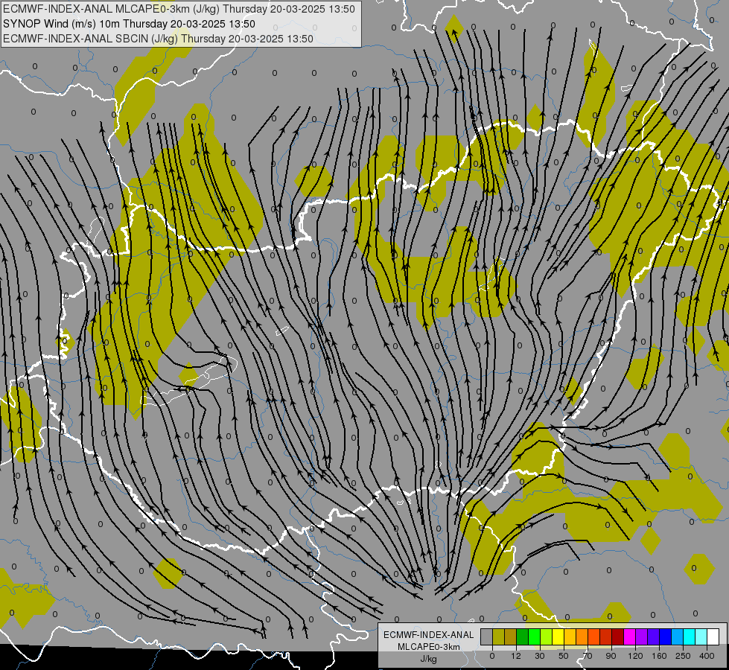Click the legend tick value 90

[611, 656]
